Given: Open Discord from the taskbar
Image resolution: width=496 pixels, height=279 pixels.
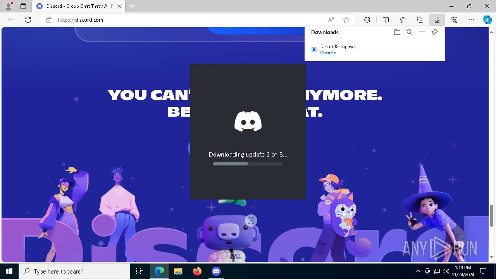Looking at the screenshot, I should (x=216, y=271).
